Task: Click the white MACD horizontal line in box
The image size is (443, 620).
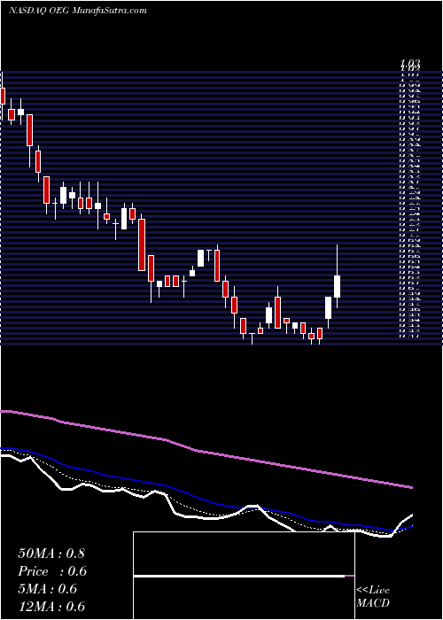Action: (239, 576)
